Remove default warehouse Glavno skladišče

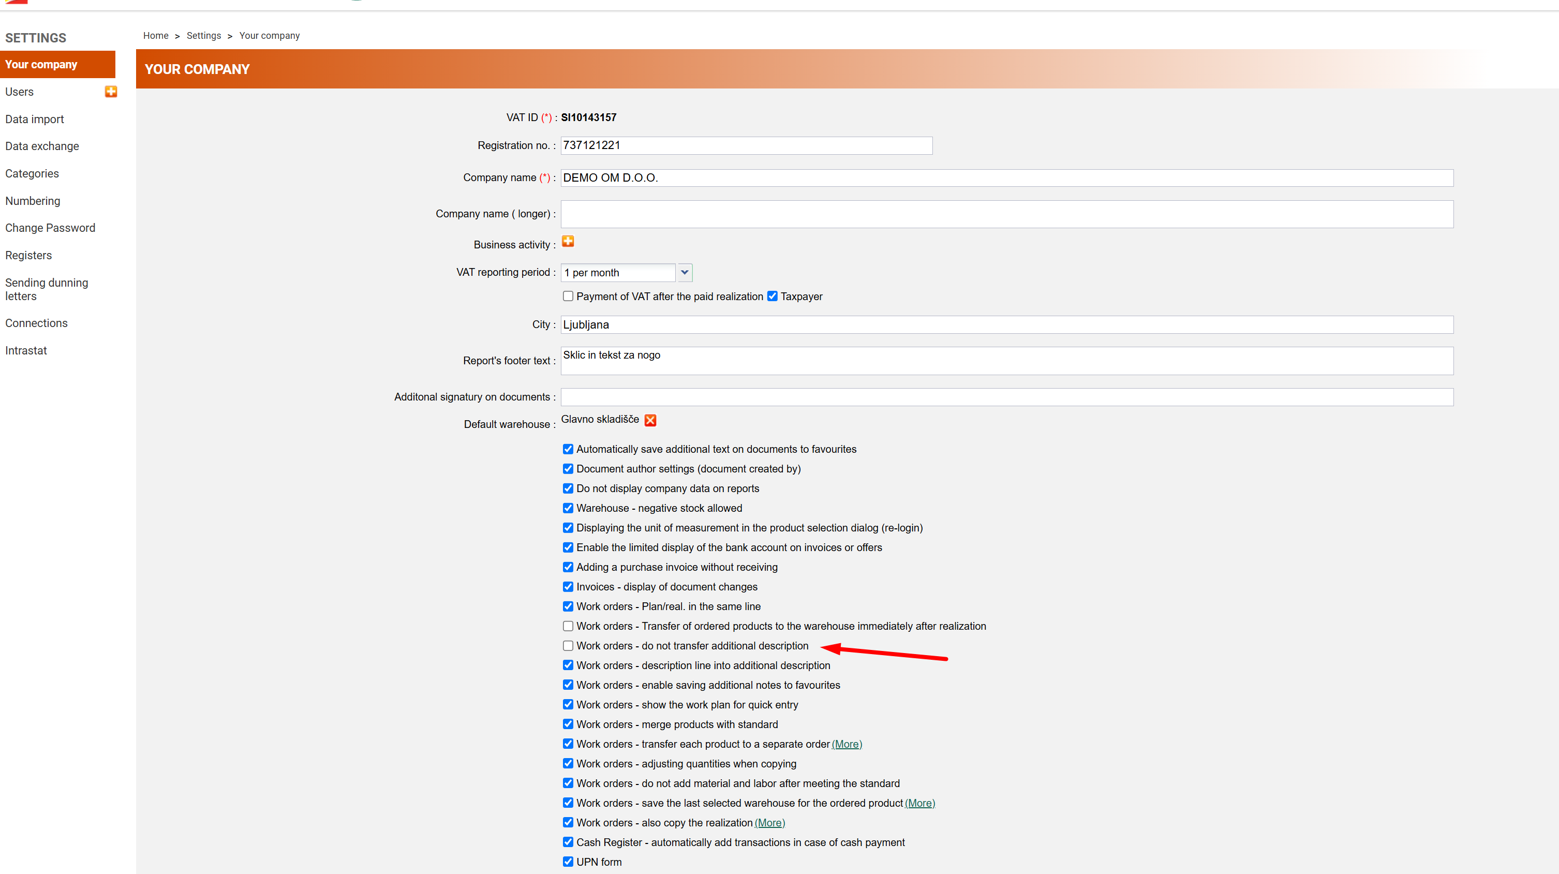(x=650, y=420)
